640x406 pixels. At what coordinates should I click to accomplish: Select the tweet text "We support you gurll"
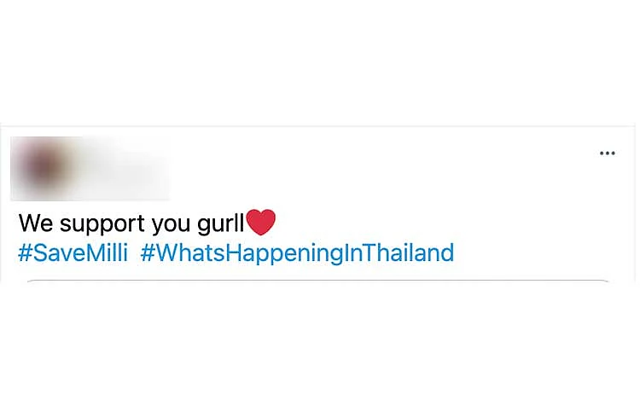(x=131, y=223)
